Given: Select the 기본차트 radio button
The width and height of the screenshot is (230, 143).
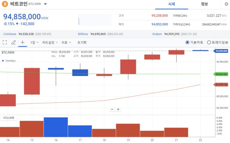Looking at the screenshot, I should (x=187, y=43).
